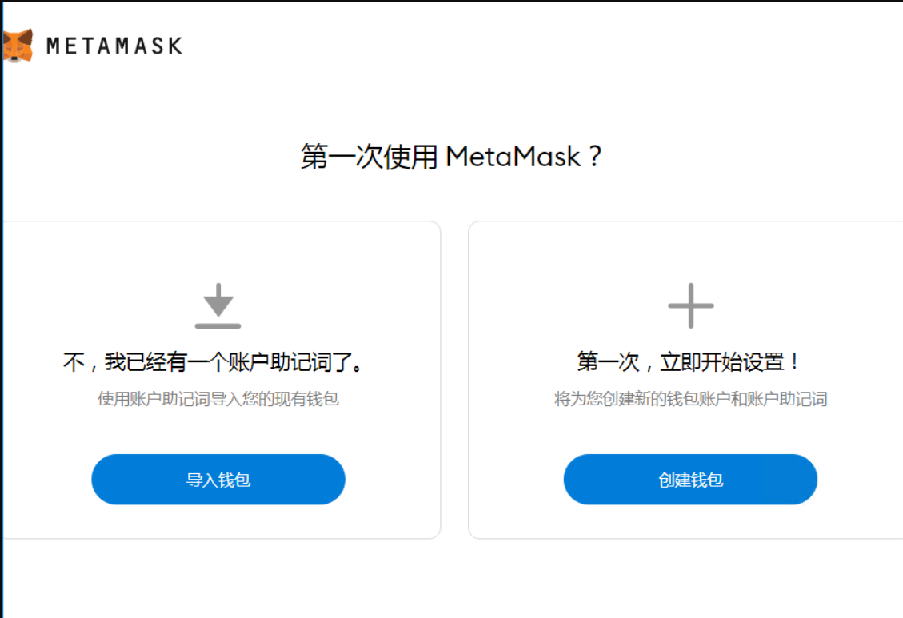This screenshot has width=903, height=618.
Task: Click the gray text 将为您创建新的钱包账户和账户助记词
Action: [690, 399]
